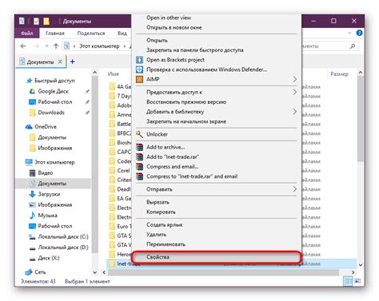Open recent locations dropdown arrow
Screen dimensions: 379x301
click(x=46, y=46)
